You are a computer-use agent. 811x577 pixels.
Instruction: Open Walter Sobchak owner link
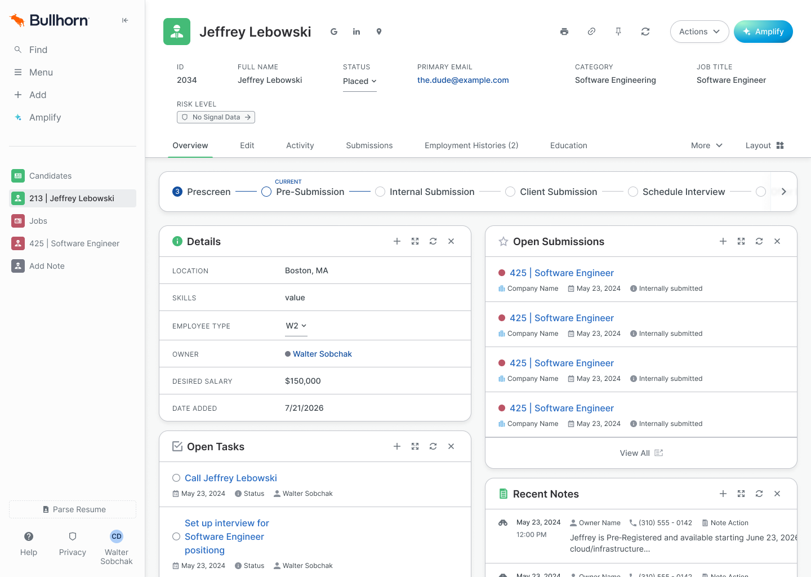[x=322, y=354]
